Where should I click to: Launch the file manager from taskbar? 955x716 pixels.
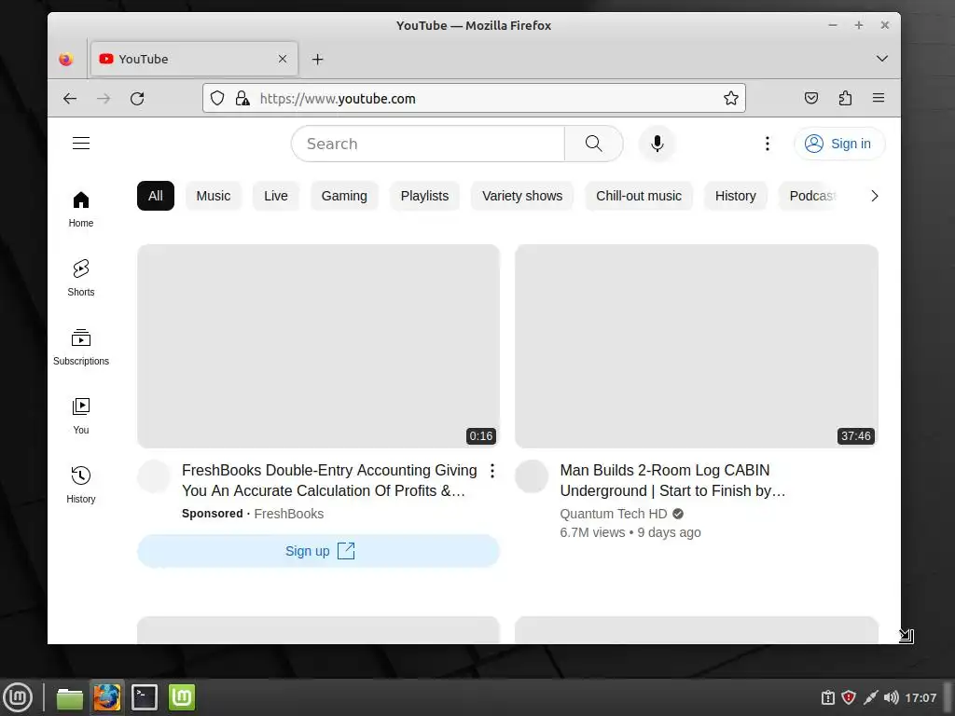69,697
